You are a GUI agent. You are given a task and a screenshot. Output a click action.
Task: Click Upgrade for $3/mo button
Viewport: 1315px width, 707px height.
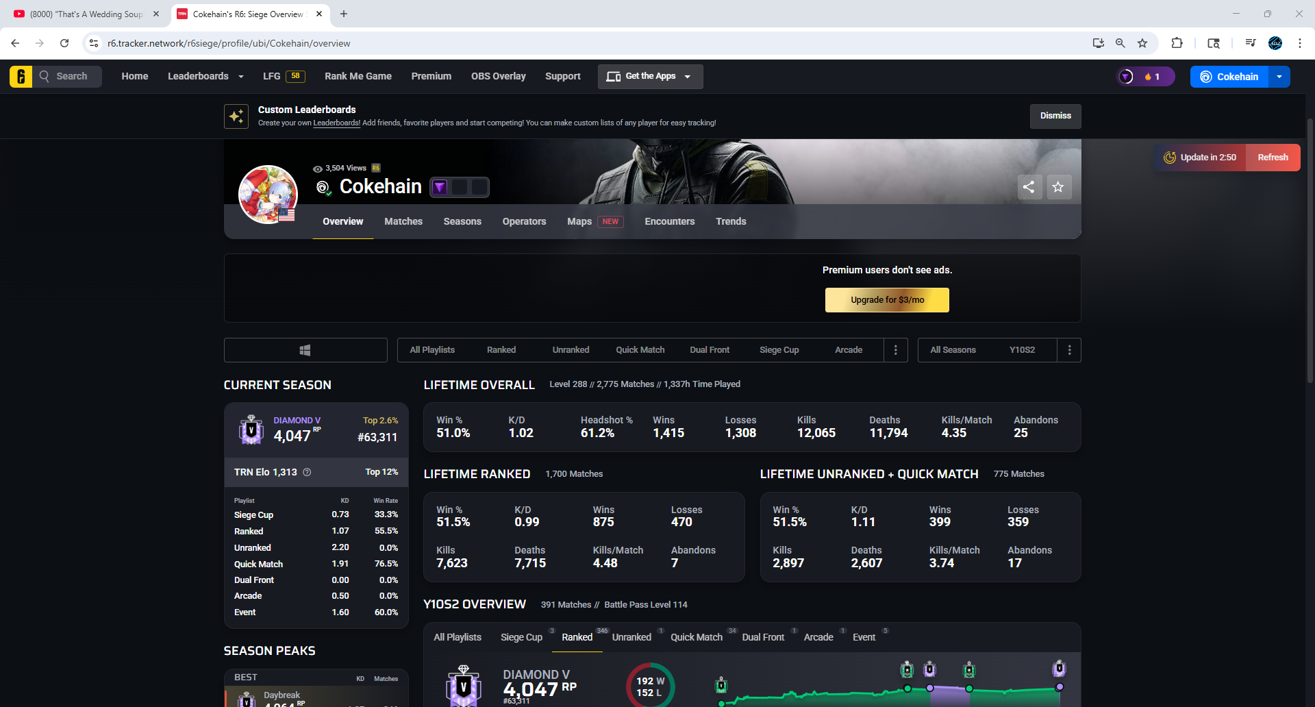[x=887, y=300]
